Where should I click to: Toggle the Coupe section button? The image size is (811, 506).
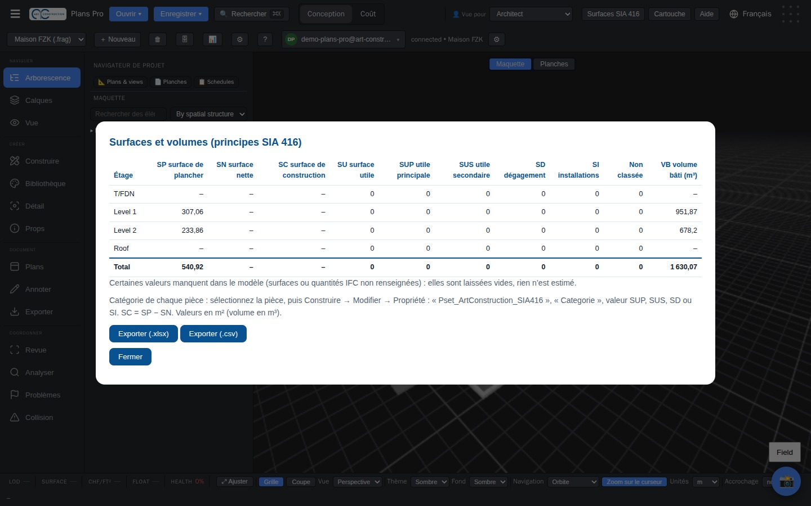coord(301,482)
